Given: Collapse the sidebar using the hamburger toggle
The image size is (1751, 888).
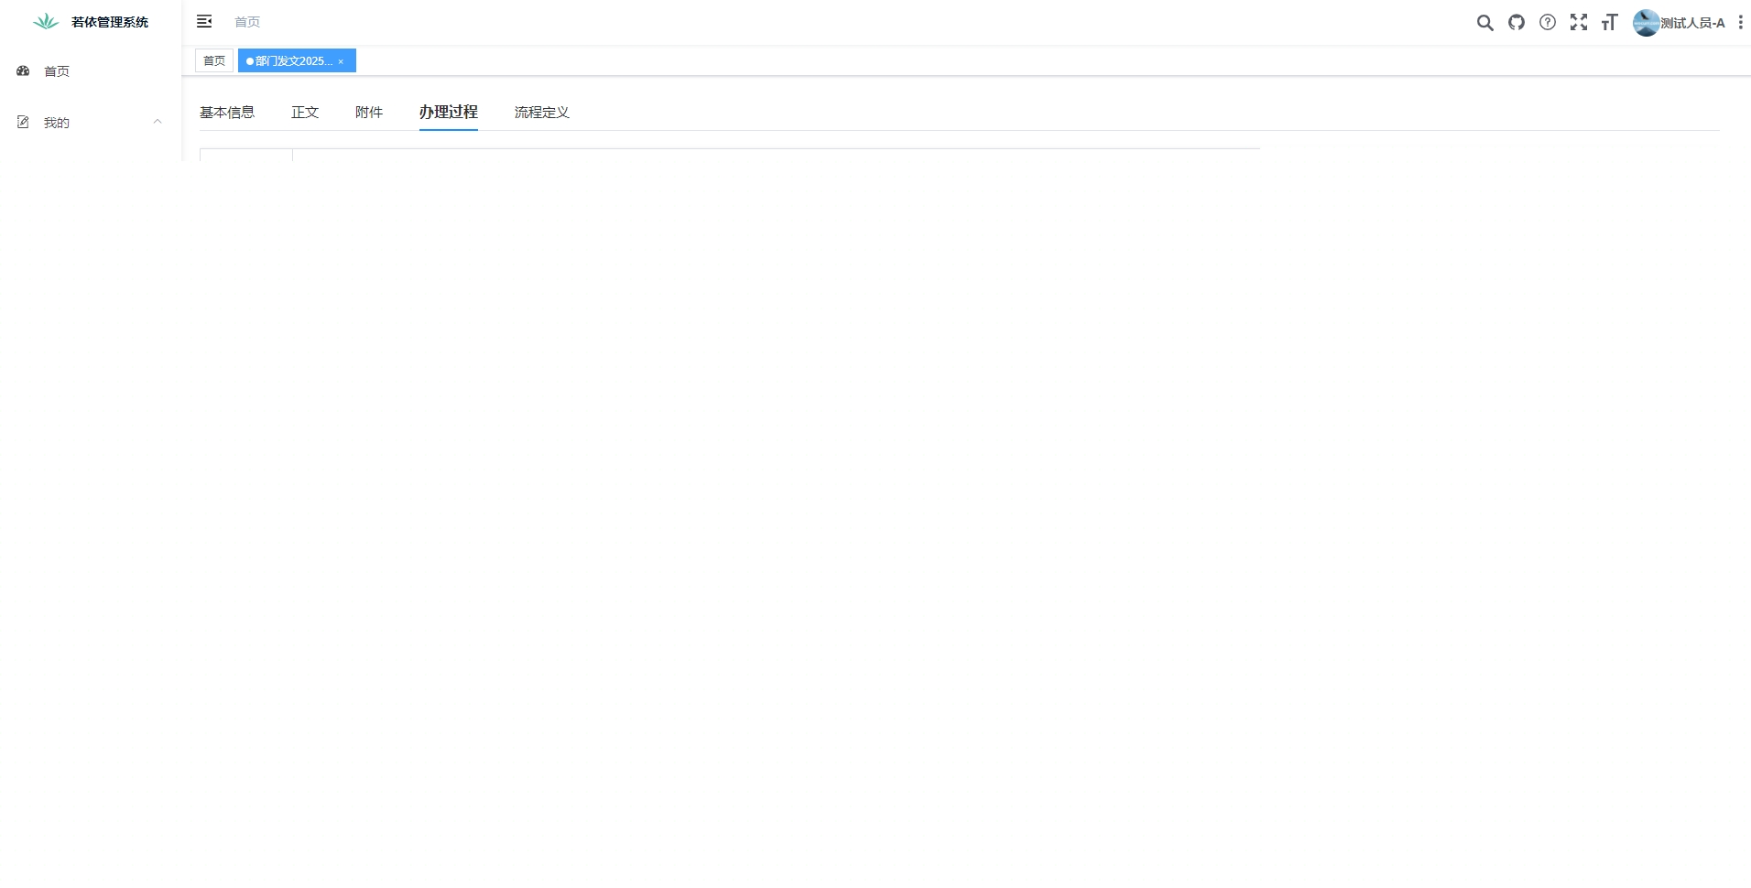Looking at the screenshot, I should click(x=204, y=21).
